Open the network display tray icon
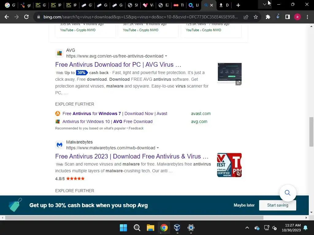 (x=266, y=228)
